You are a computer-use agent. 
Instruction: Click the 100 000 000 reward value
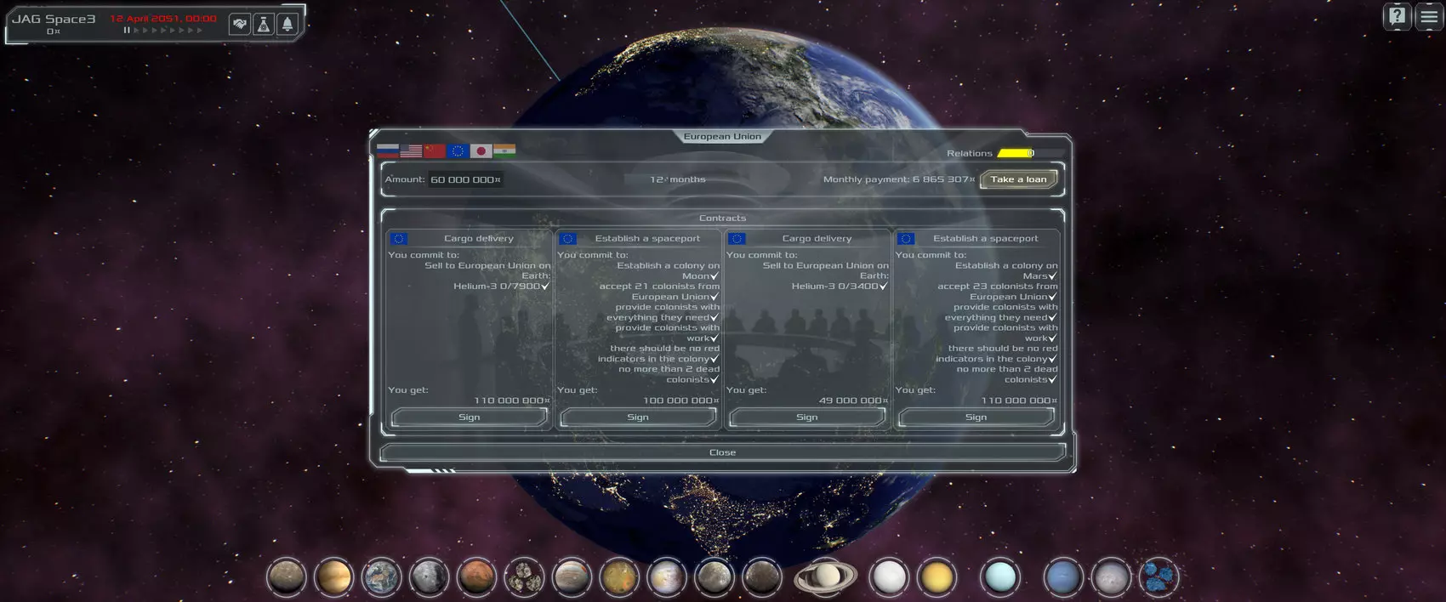(x=681, y=400)
